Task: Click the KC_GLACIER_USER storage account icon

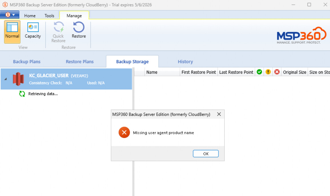Action: click(x=18, y=79)
